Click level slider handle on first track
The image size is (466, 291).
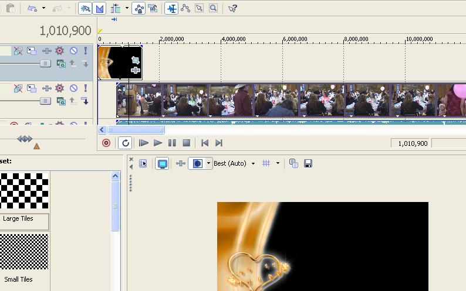coord(45,63)
